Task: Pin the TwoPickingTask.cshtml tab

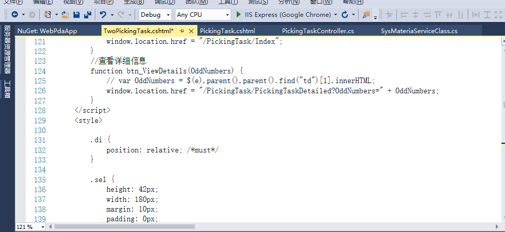Action: (182, 31)
